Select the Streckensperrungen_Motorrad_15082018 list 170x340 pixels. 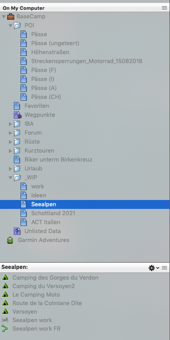click(87, 61)
